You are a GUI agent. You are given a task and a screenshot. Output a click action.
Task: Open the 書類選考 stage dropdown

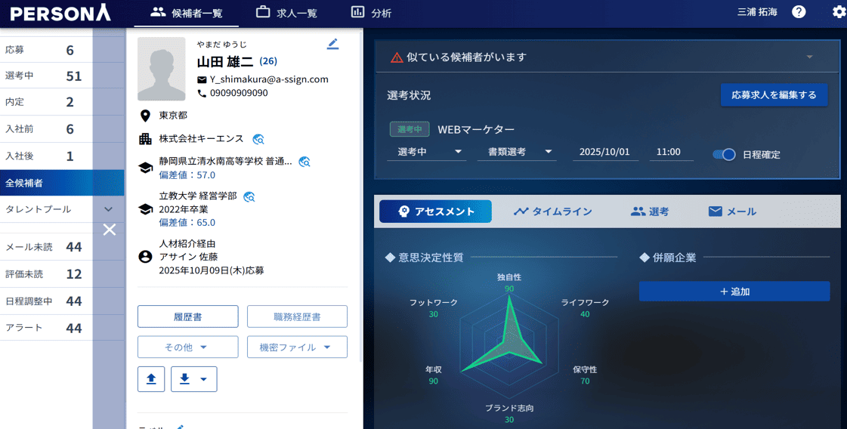(x=517, y=152)
